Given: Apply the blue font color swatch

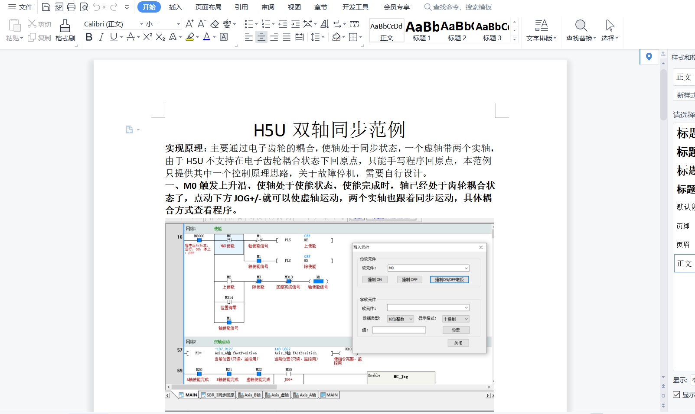Looking at the screenshot, I should click(x=207, y=37).
